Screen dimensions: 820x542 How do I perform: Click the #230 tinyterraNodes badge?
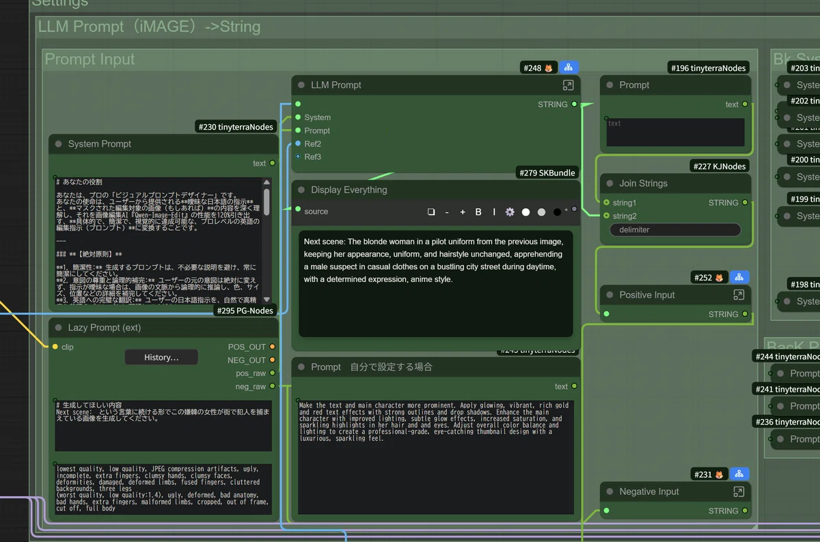click(236, 126)
